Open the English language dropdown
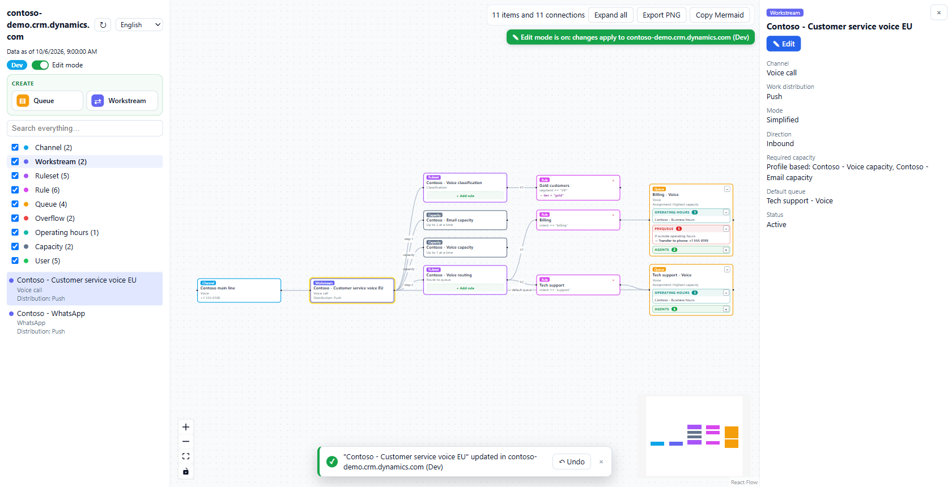952x487 pixels. point(139,25)
